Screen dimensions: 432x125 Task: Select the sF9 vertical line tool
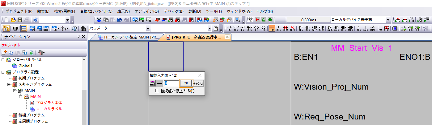[x=279, y=29]
